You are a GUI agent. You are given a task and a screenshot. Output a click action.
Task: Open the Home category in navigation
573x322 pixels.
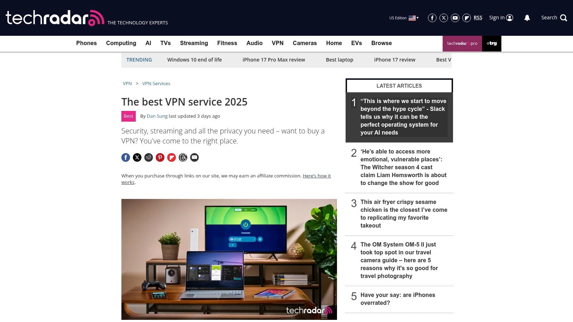[x=334, y=43]
